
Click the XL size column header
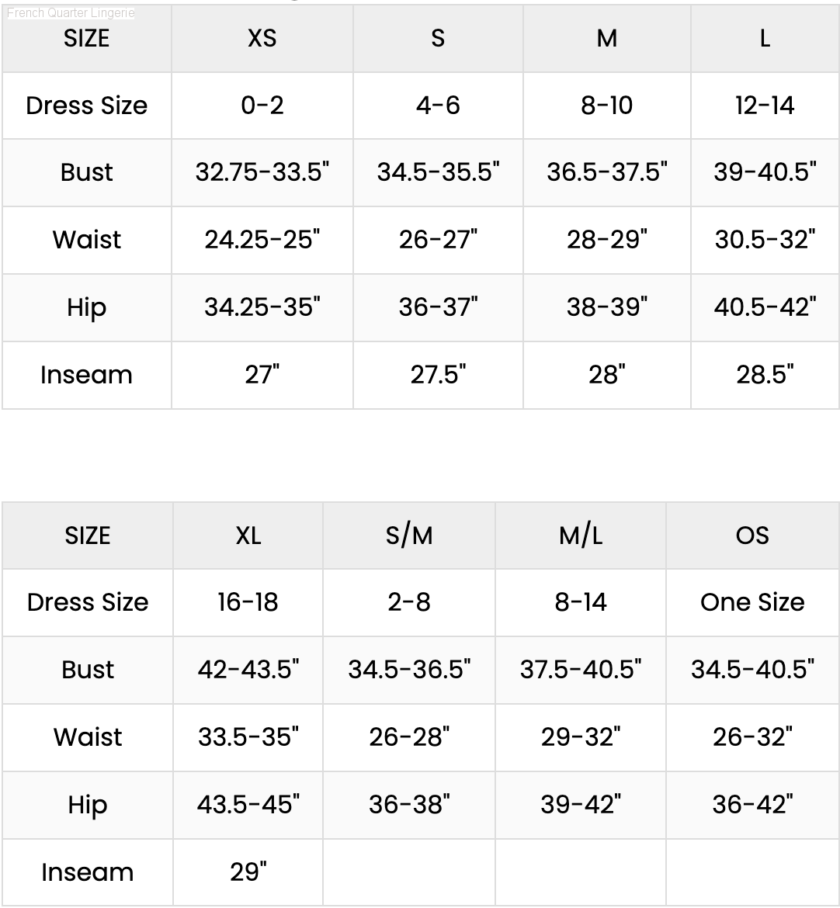coord(248,535)
